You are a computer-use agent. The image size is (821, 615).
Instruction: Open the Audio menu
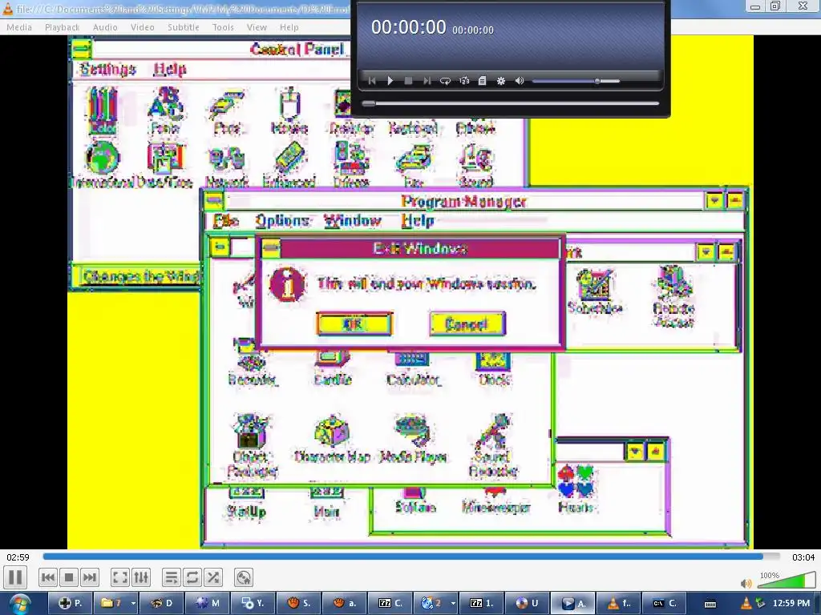click(105, 27)
